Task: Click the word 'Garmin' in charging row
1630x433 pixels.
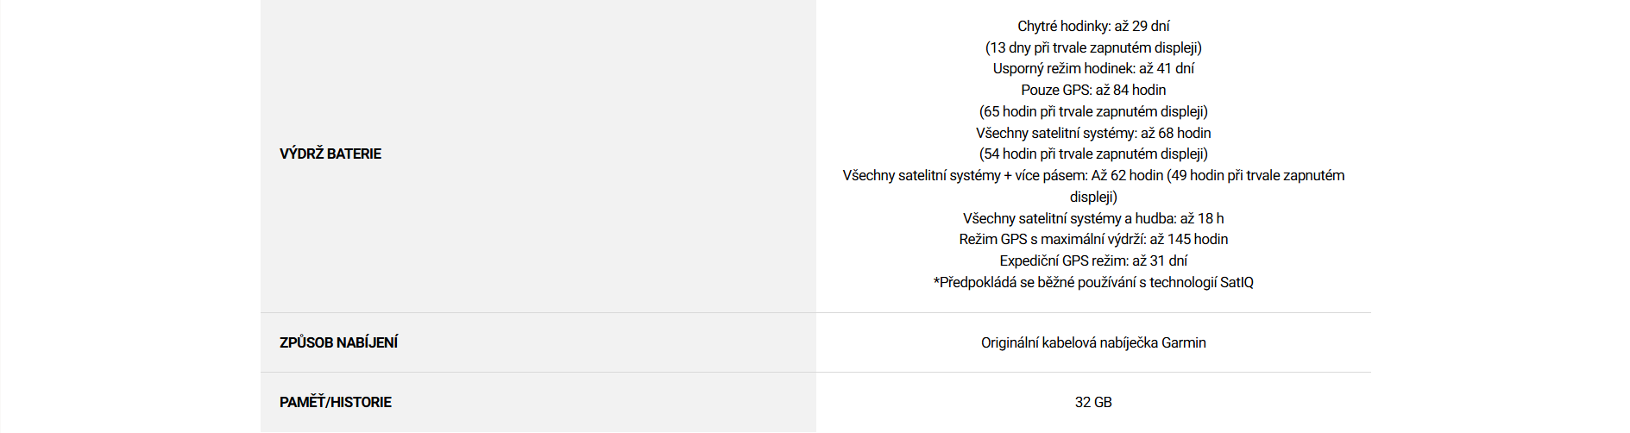Action: pyautogui.click(x=1183, y=342)
